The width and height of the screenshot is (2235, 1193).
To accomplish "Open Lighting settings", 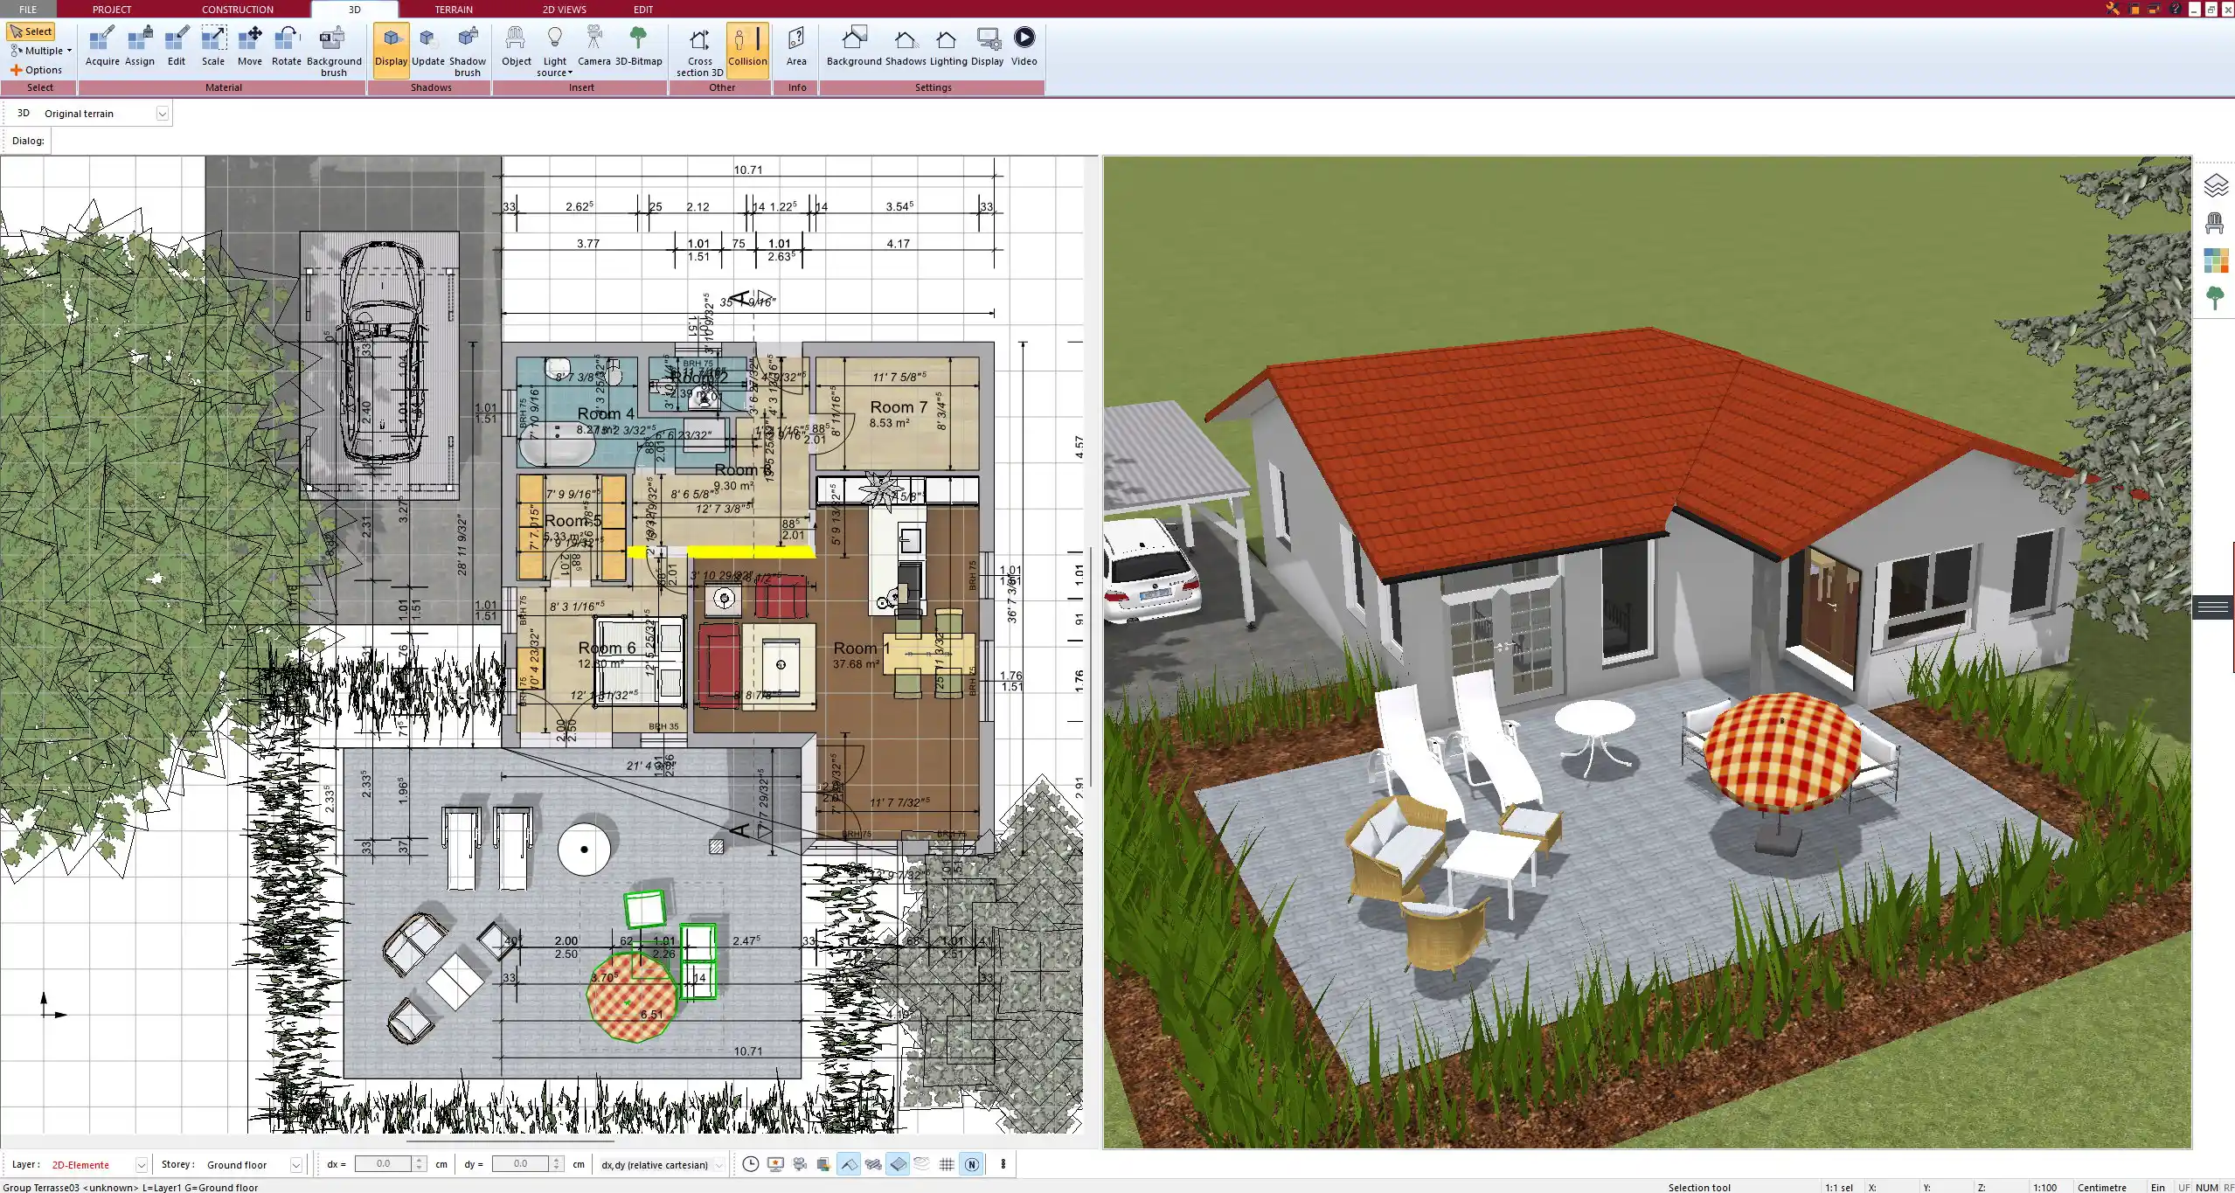I will pos(948,46).
